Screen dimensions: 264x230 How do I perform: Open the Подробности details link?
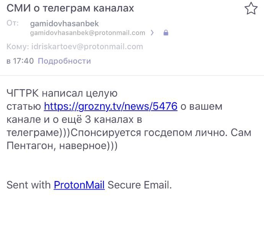coord(64,61)
